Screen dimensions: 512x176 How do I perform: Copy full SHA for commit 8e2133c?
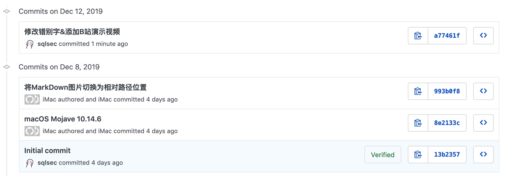pos(418,123)
